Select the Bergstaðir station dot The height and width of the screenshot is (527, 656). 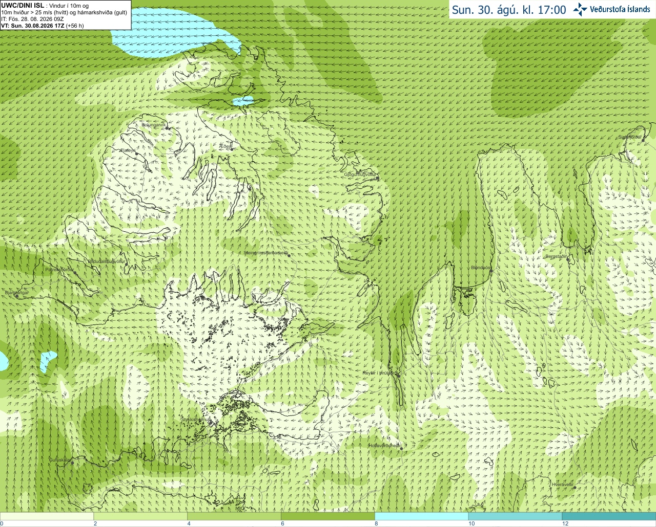[x=568, y=260]
